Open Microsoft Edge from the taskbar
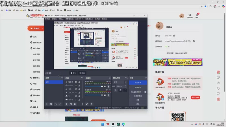The width and height of the screenshot is (226, 127). click(123, 124)
